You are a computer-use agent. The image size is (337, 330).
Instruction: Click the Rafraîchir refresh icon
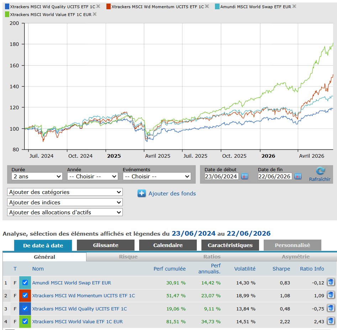click(320, 171)
